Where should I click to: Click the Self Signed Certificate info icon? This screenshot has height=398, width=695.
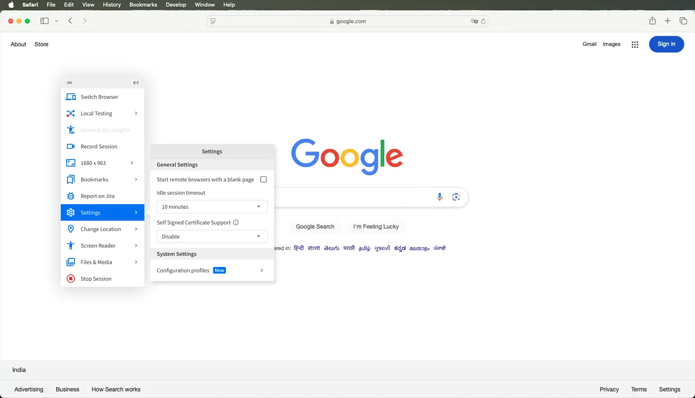236,222
